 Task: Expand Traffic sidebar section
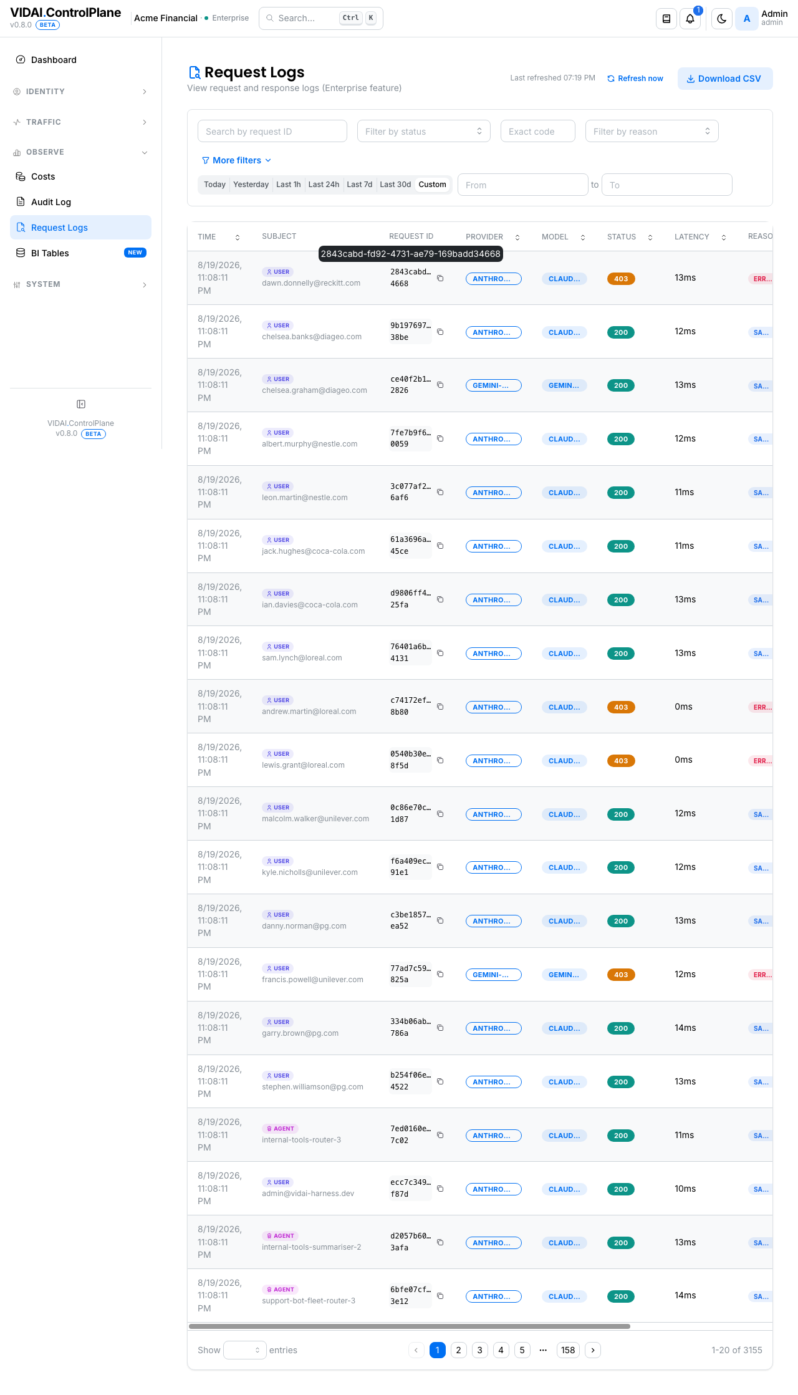[80, 122]
